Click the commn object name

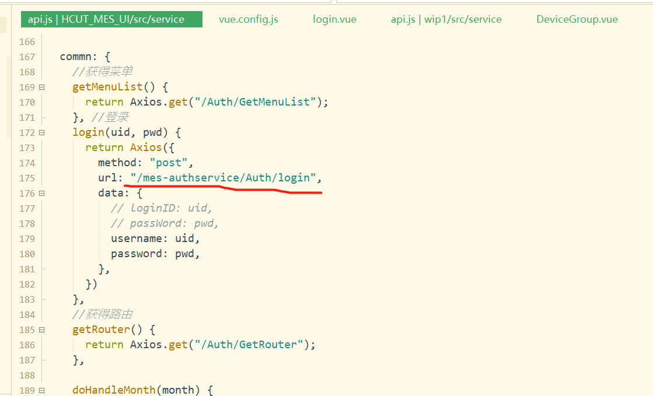[75, 57]
